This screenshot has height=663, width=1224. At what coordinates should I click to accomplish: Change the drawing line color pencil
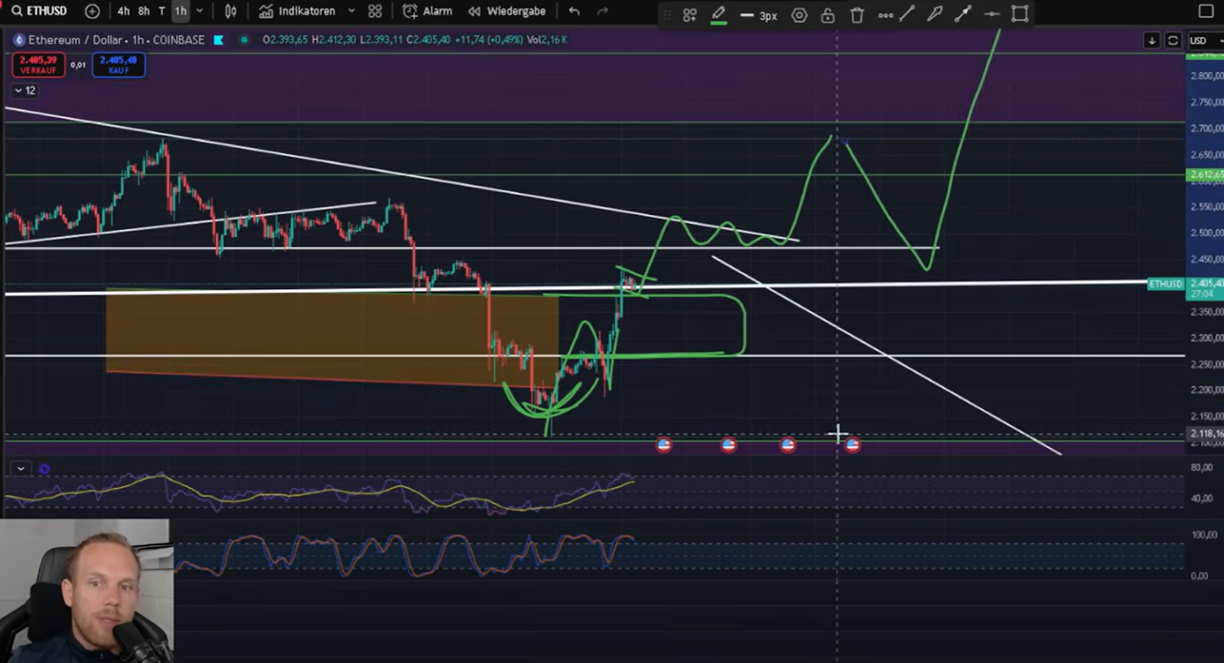[718, 15]
